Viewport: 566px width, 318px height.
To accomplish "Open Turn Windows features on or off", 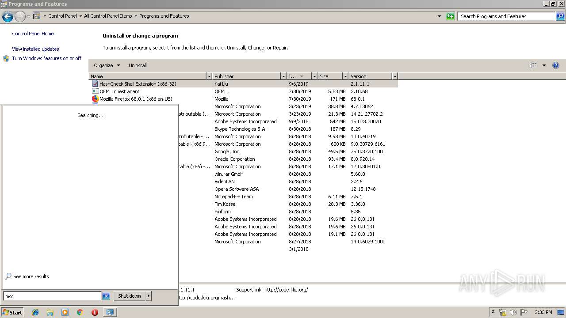I will [47, 58].
